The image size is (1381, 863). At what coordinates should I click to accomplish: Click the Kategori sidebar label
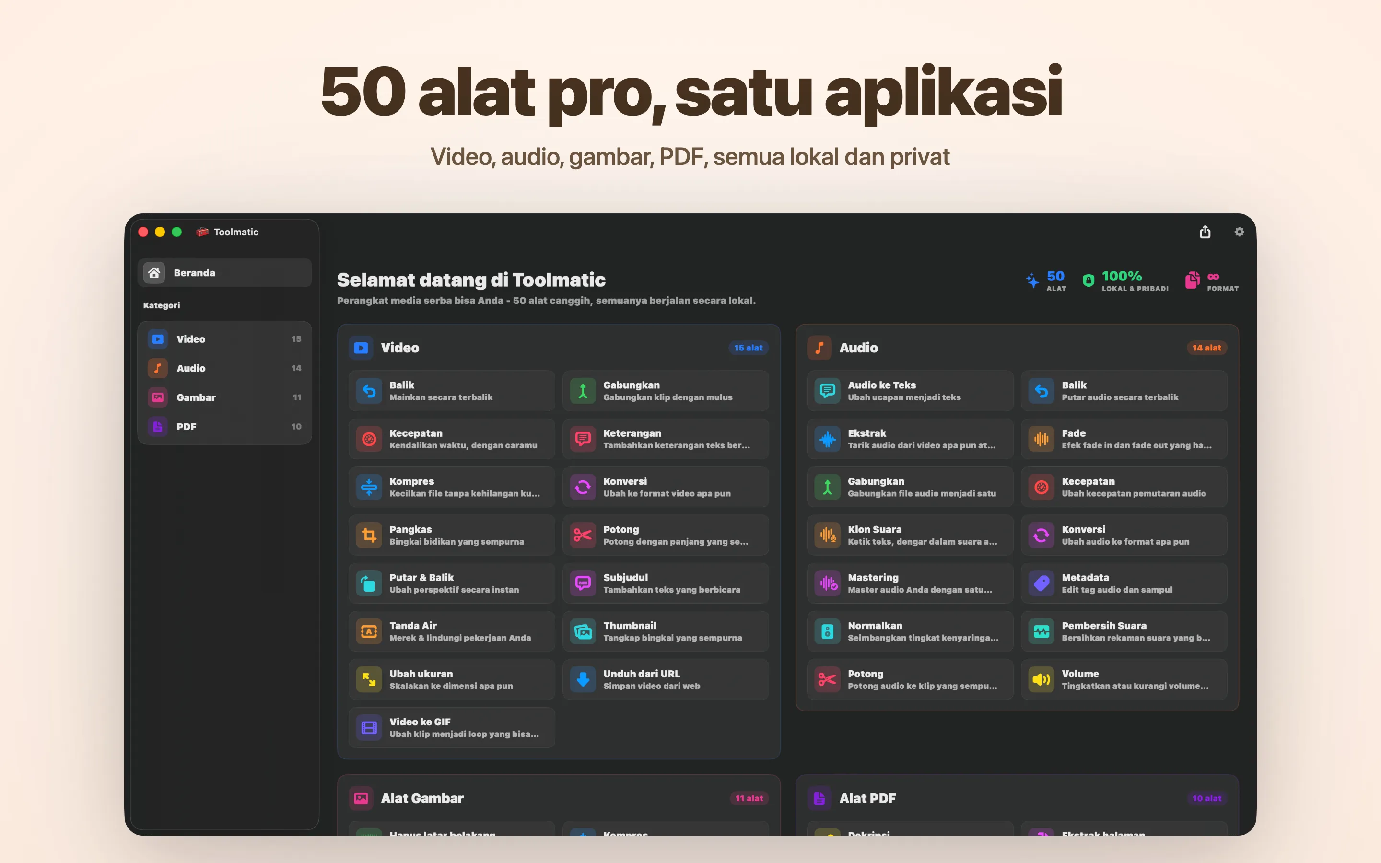point(162,305)
